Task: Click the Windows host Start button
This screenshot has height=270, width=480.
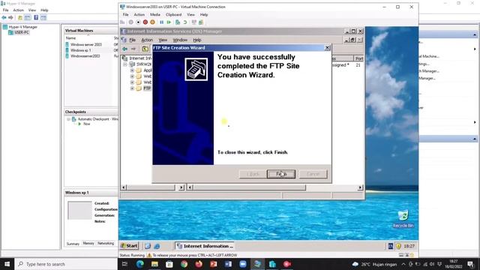Action: coord(7,264)
